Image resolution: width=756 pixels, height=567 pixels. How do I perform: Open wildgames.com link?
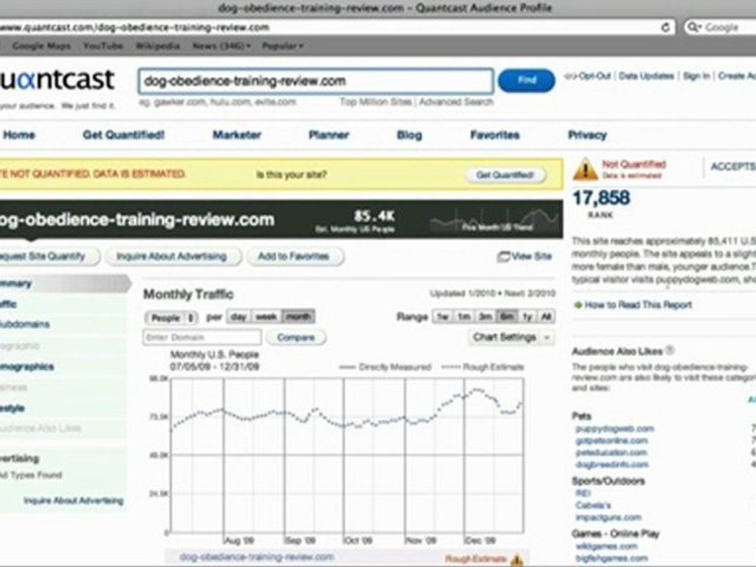(606, 547)
